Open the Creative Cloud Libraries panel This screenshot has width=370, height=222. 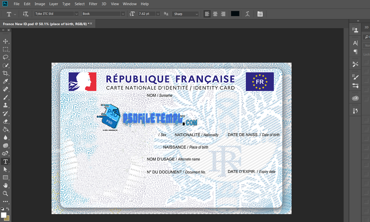click(x=355, y=98)
